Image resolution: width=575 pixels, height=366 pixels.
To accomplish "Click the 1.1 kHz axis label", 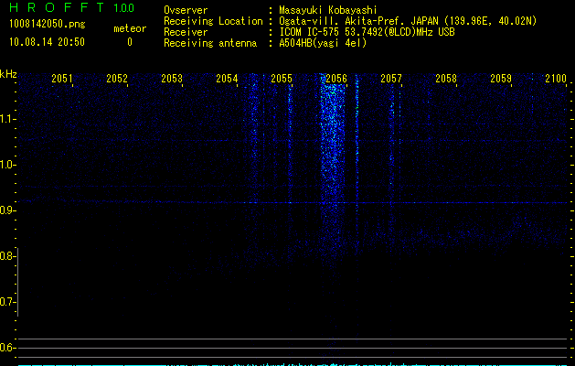I will pyautogui.click(x=7, y=119).
